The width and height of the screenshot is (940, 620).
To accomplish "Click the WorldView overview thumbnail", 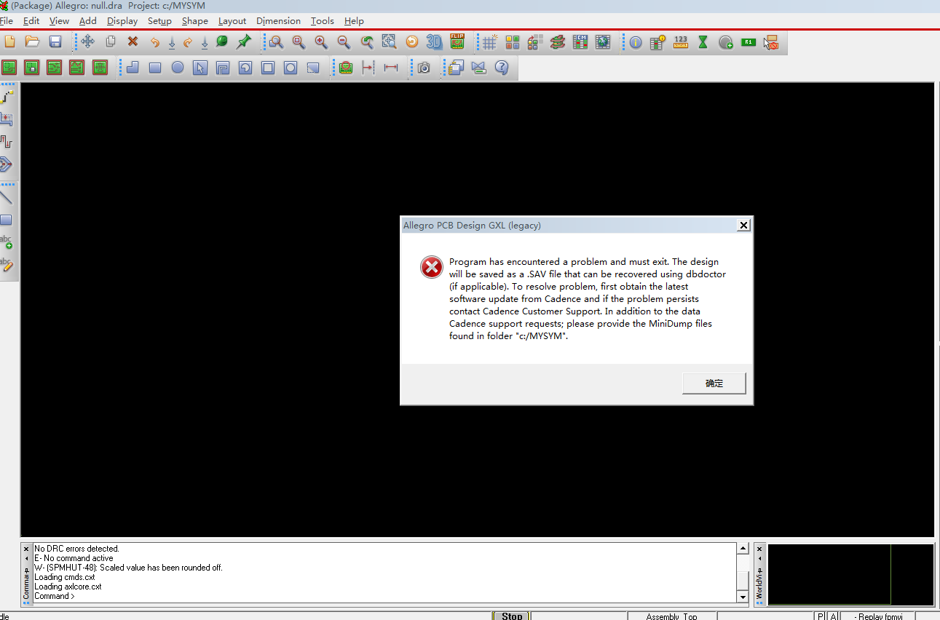I will coord(850,574).
